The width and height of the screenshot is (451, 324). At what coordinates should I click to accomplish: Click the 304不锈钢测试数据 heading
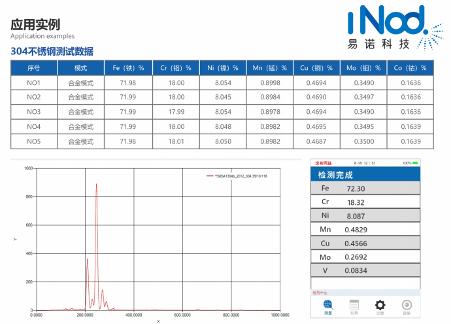pyautogui.click(x=52, y=51)
